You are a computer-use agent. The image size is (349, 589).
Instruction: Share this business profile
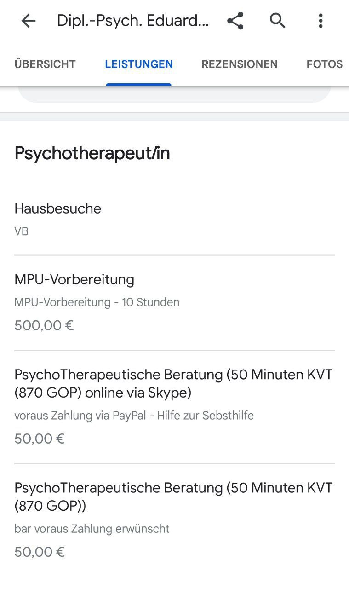click(235, 21)
